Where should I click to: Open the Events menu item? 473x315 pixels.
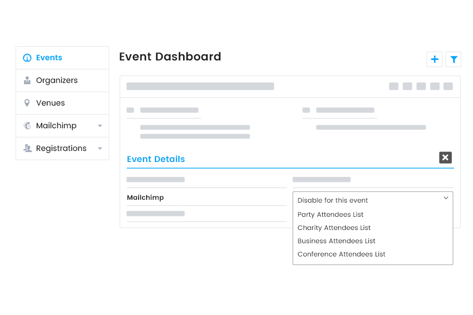pyautogui.click(x=49, y=58)
